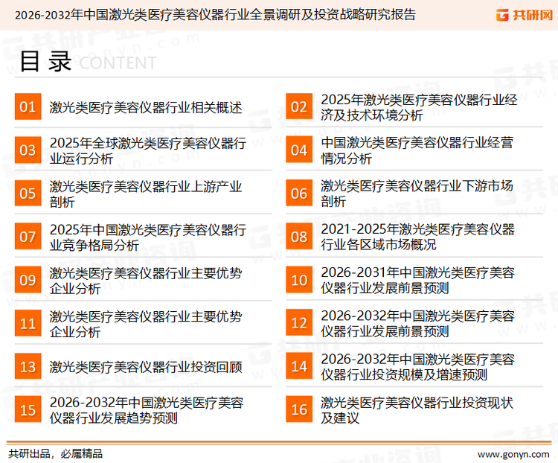Click the 行业投资现状及建议 chapter entry
This screenshot has height=463, width=558.
(x=417, y=410)
